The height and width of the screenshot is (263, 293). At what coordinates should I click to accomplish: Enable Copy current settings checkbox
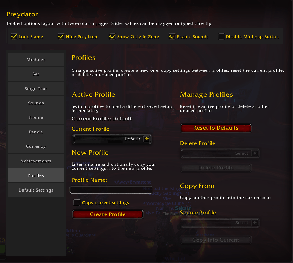click(x=77, y=202)
